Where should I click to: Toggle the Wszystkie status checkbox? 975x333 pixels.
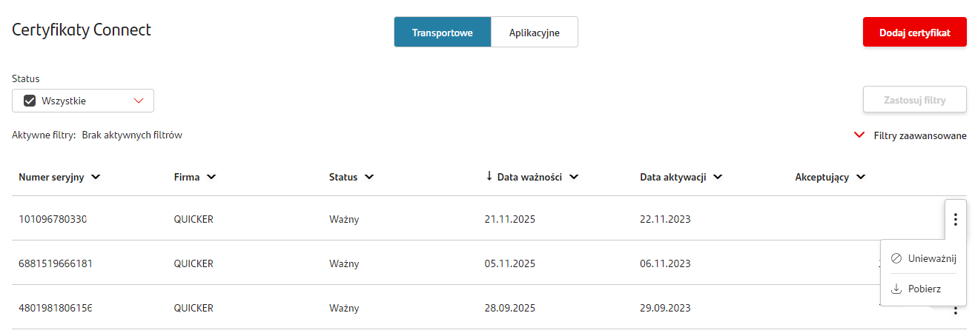[30, 101]
